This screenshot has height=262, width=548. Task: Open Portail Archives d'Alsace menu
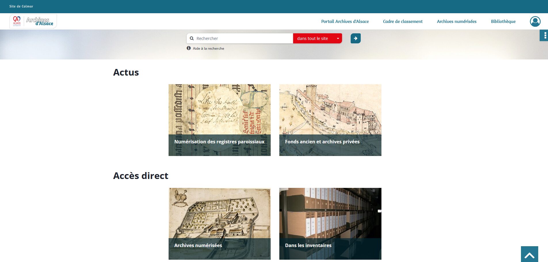[x=345, y=22]
